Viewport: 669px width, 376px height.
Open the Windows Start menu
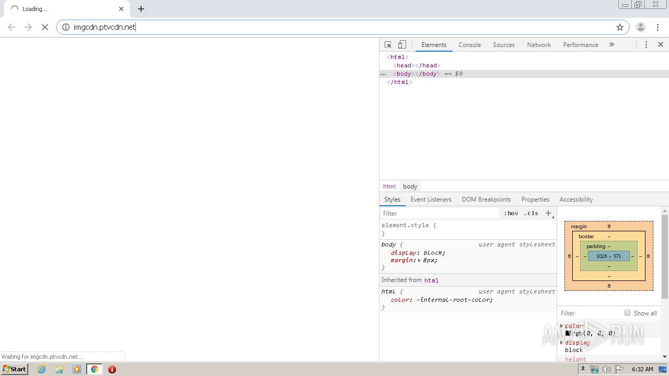pos(14,369)
